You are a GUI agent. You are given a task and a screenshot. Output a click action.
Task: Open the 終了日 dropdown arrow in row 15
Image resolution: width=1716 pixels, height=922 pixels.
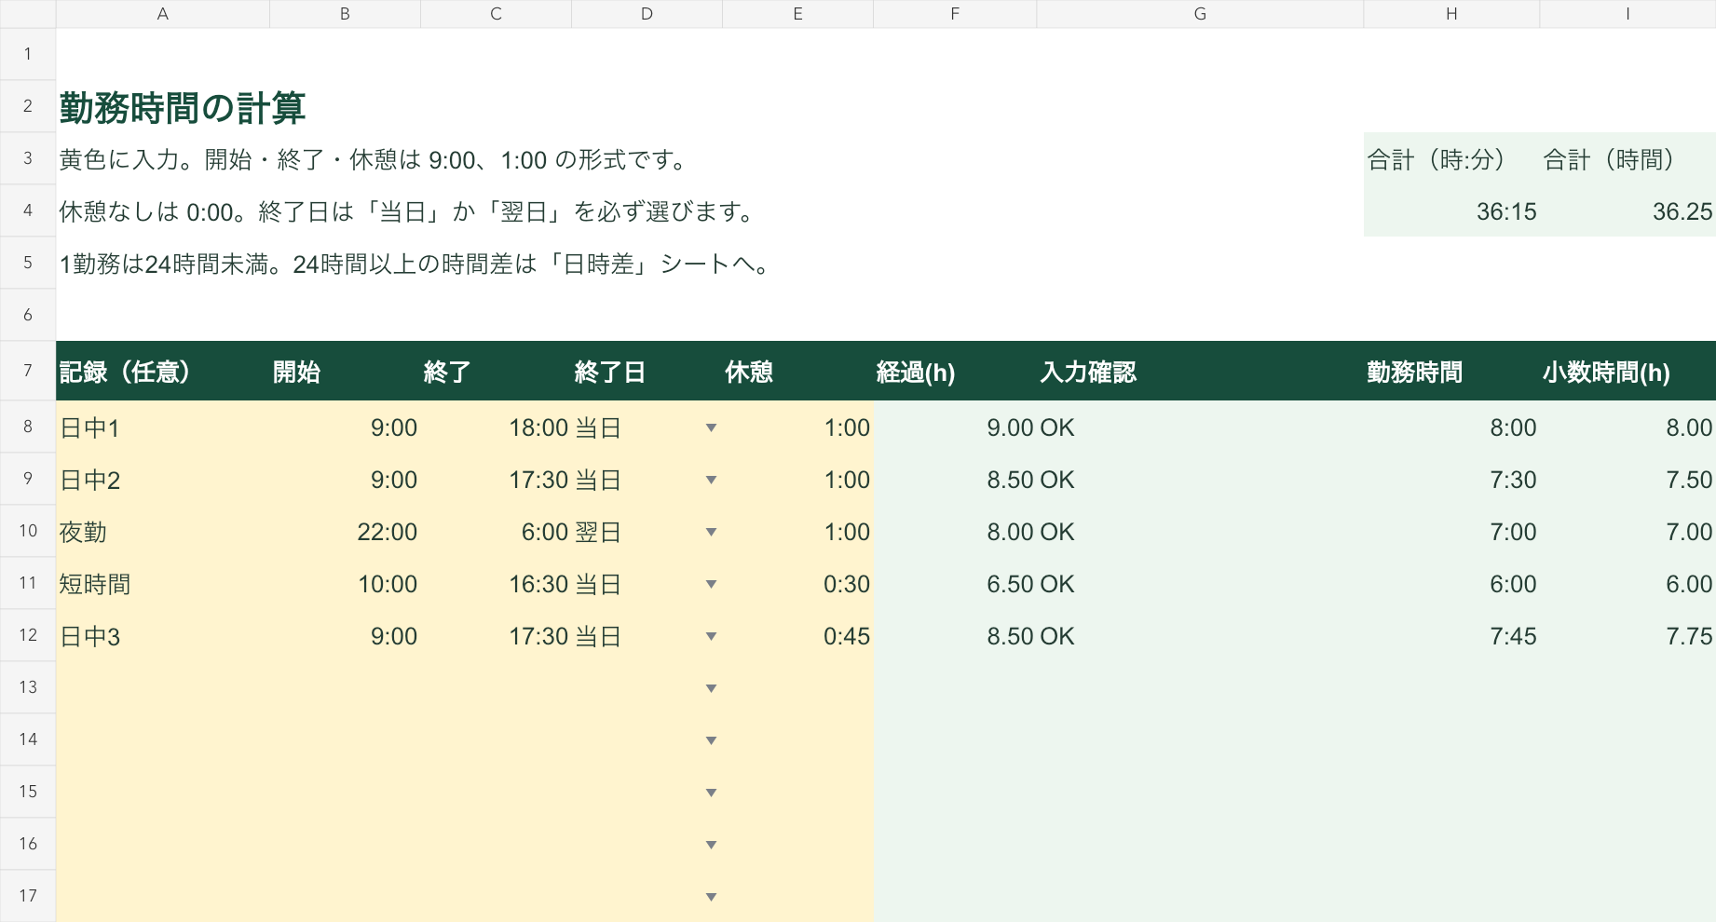(x=711, y=793)
